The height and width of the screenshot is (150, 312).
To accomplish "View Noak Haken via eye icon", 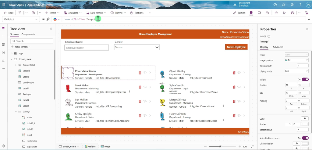I will click(145, 87).
